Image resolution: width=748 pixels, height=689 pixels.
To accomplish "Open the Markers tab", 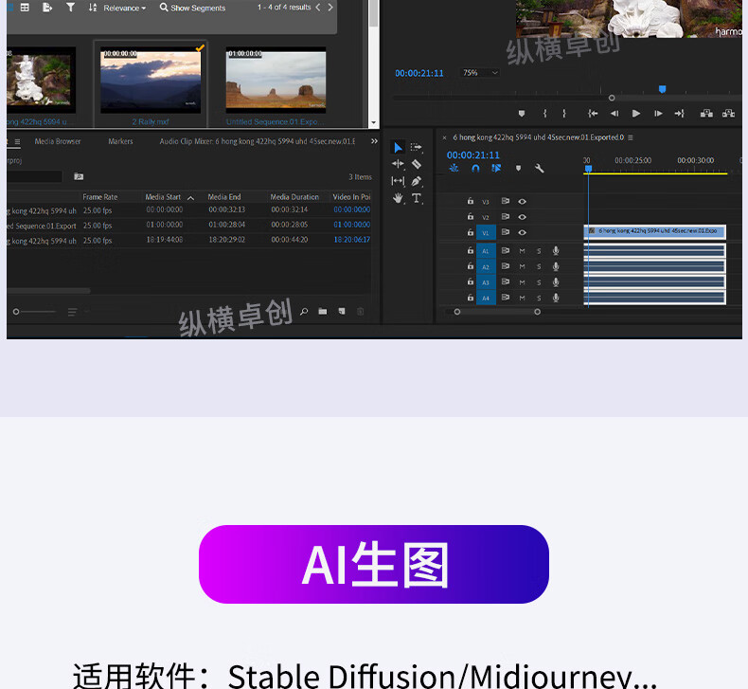I will [120, 142].
